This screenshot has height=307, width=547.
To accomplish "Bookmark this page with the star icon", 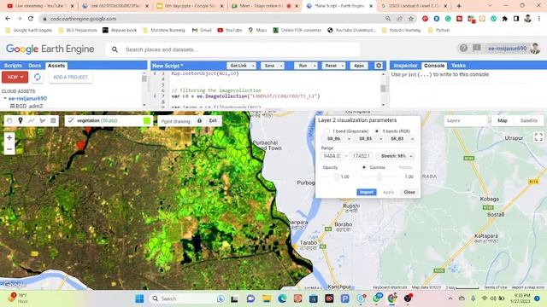I will pos(411,19).
